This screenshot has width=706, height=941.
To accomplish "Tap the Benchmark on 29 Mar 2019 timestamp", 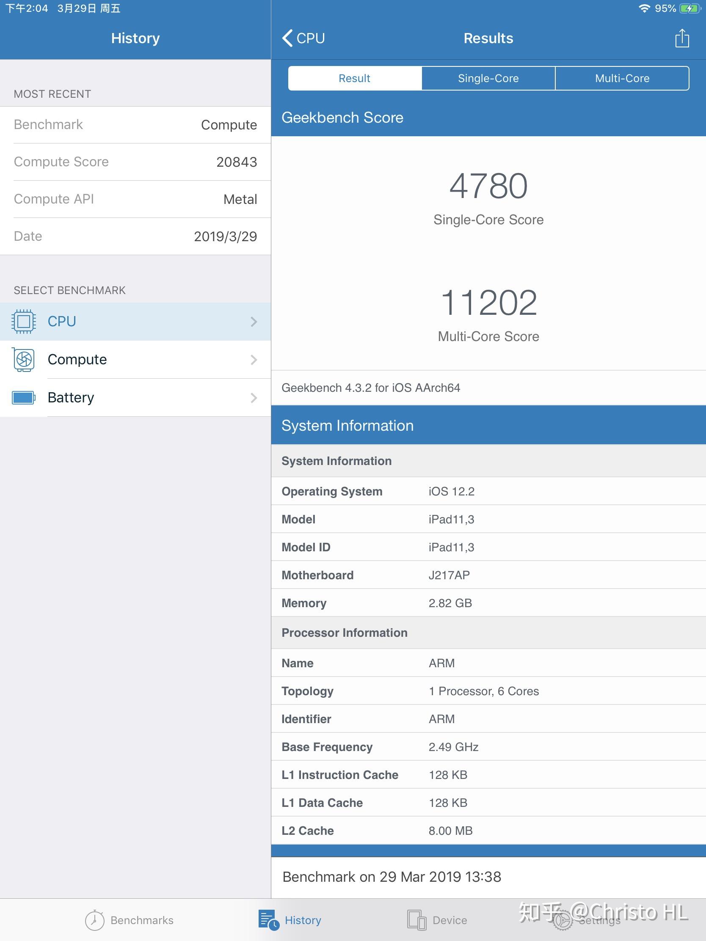I will pyautogui.click(x=392, y=877).
